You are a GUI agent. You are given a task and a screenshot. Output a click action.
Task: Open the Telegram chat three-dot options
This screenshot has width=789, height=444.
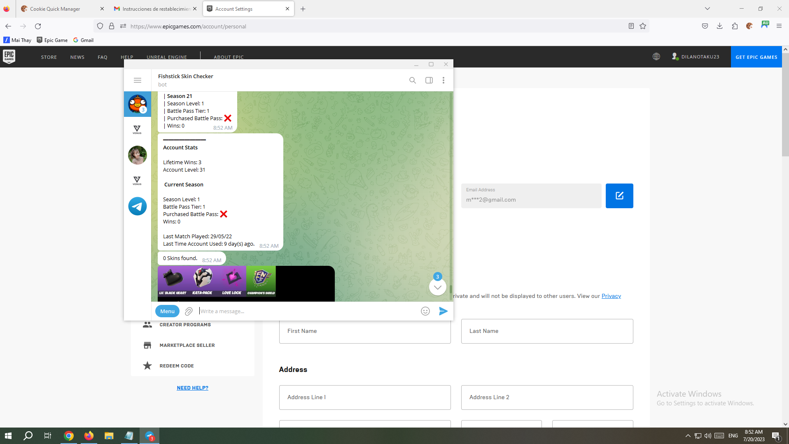tap(443, 80)
